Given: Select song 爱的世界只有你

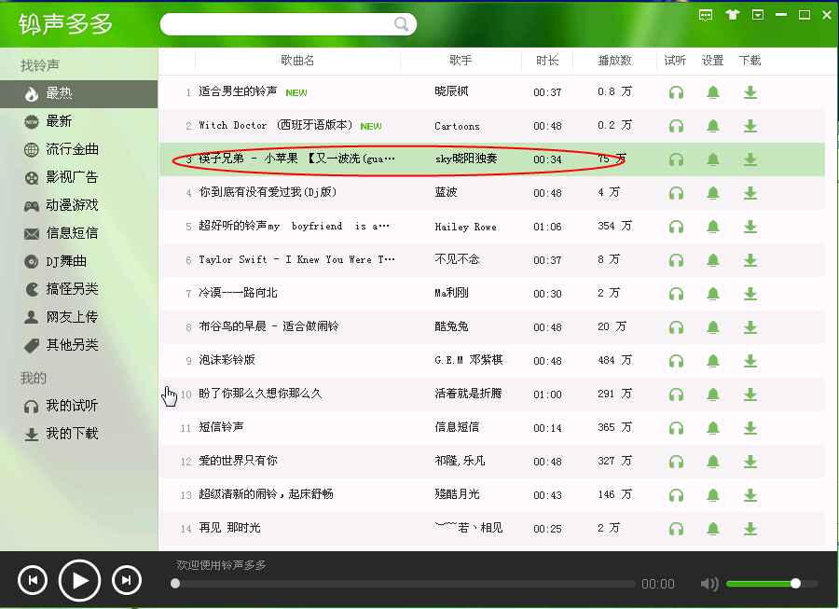Looking at the screenshot, I should [x=238, y=461].
